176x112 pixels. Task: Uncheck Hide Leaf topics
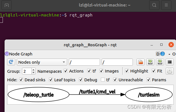(51, 80)
